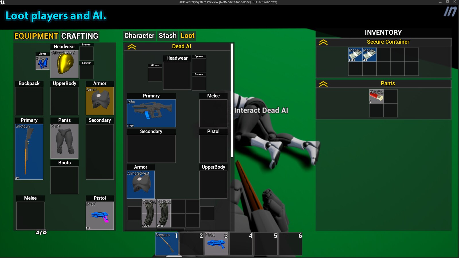Click the shotgun shell item under Pants
Screen dimensions: 459x258
coord(376,96)
